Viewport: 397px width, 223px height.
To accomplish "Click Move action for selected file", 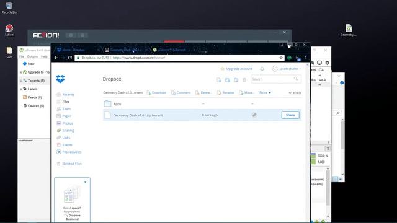I will click(x=247, y=93).
